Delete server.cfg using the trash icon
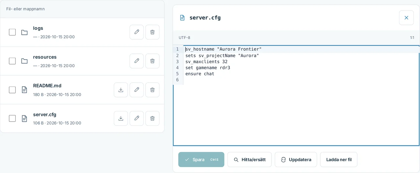Screen dimensions: 420x173 (x=152, y=118)
